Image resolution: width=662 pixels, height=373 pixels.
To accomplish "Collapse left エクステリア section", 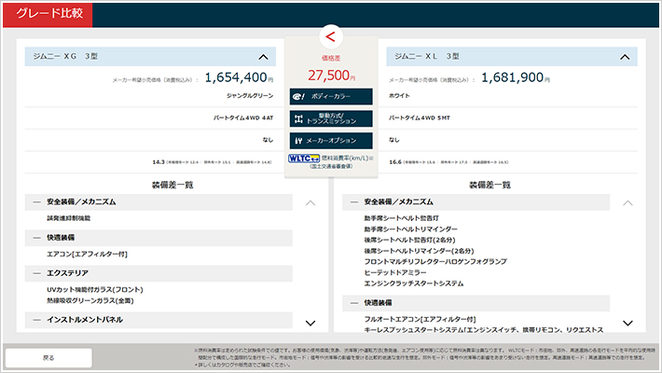I will pyautogui.click(x=159, y=273).
